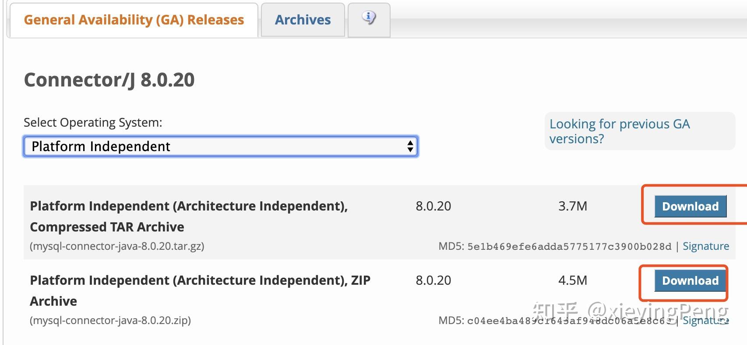Click the mysql-connector-java-8.0.20.zip filename

click(x=110, y=321)
